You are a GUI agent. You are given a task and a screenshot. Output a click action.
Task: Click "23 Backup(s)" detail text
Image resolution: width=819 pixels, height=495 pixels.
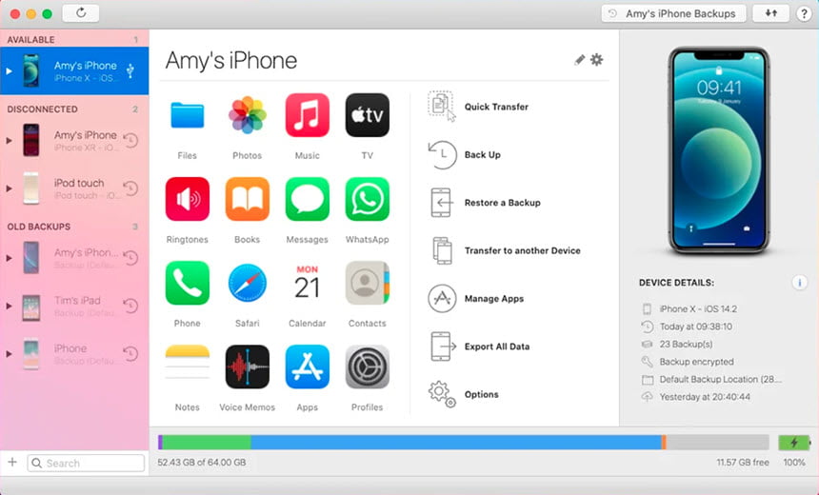[x=686, y=344]
